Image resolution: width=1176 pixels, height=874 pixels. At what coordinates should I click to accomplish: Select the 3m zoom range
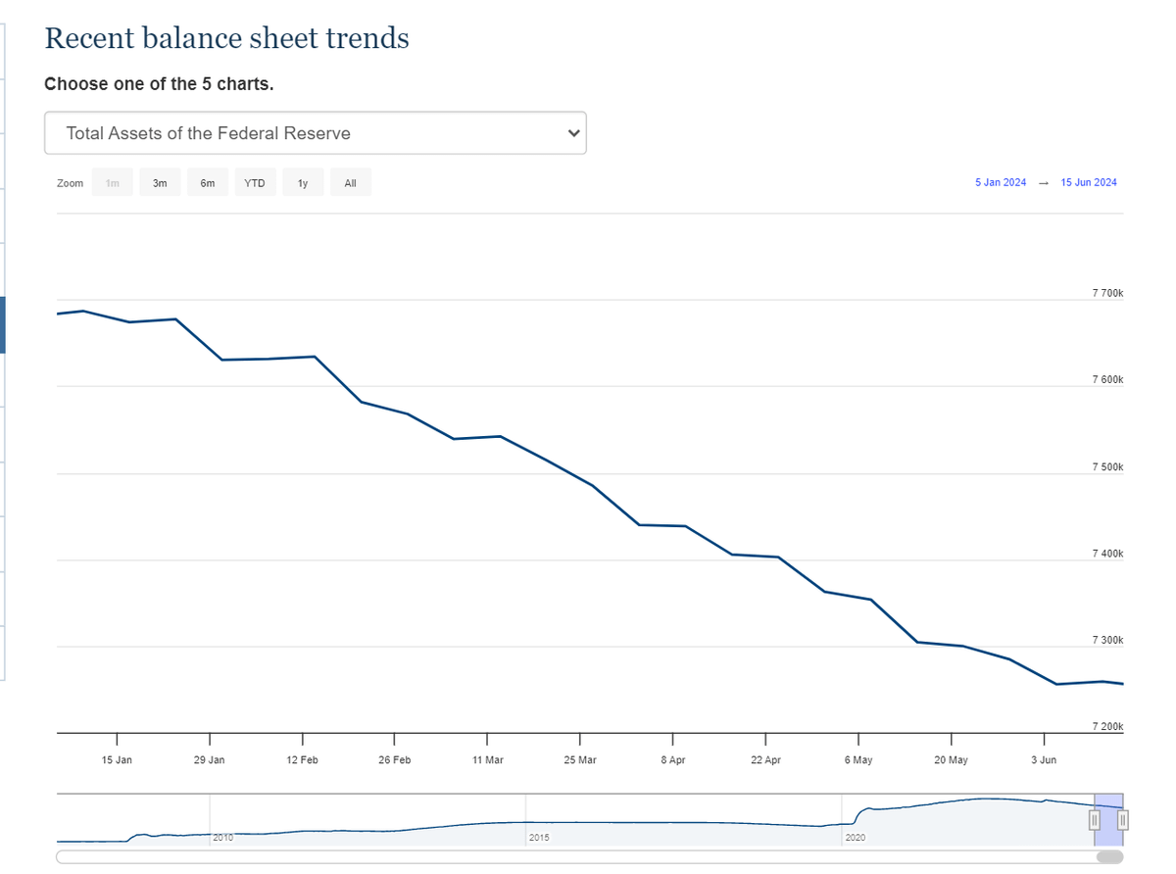[160, 183]
